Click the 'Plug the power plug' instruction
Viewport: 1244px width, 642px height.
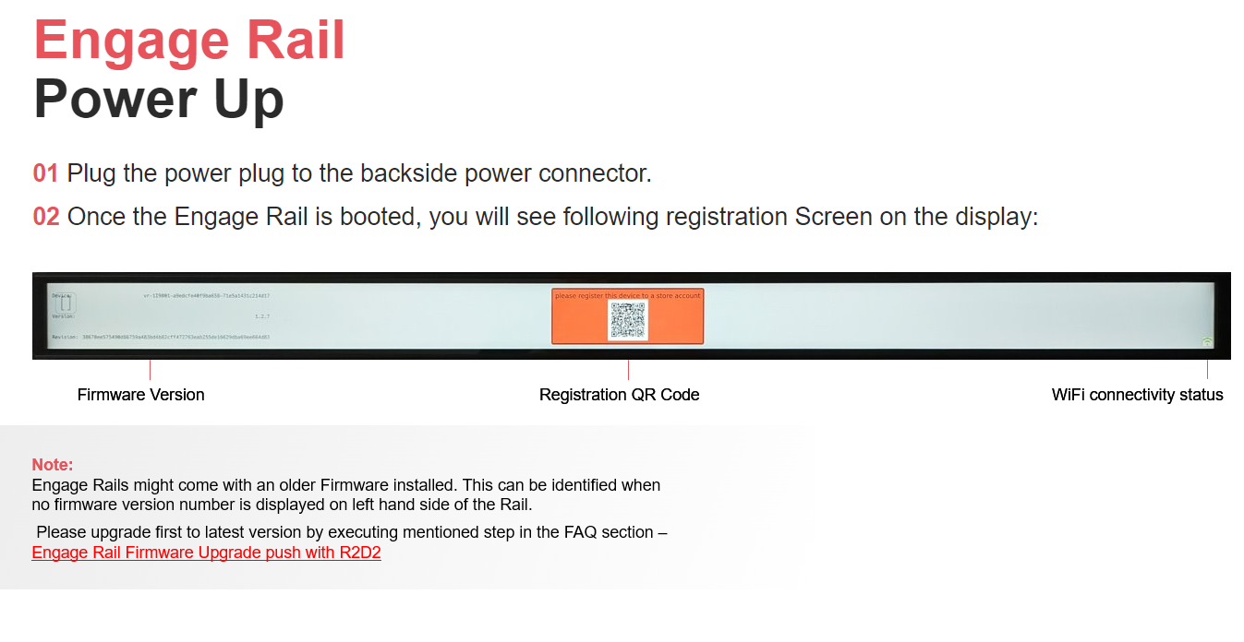coord(359,173)
